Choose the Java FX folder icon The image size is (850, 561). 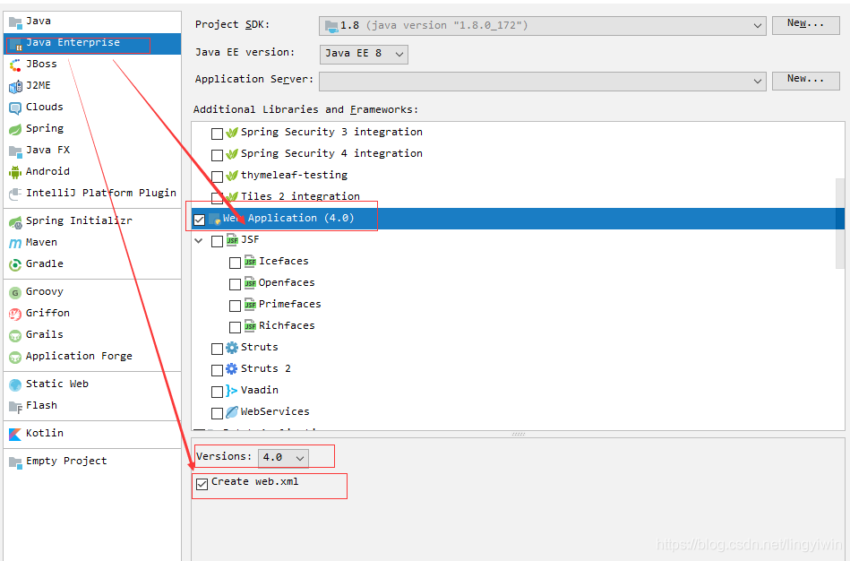pos(15,151)
